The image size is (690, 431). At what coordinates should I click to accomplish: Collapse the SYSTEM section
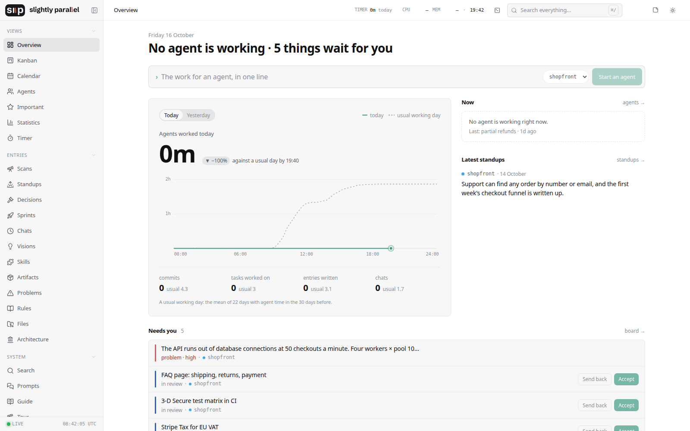(94, 357)
